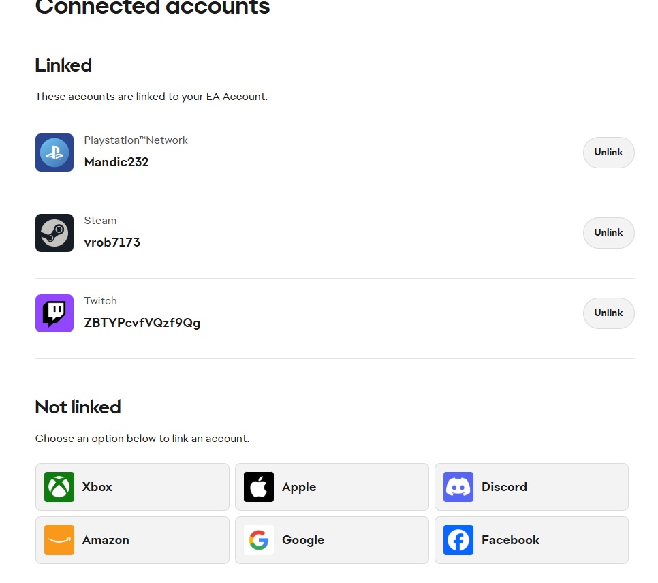Click the Discord logo icon
Viewport: 658px width, 583px height.
click(458, 487)
